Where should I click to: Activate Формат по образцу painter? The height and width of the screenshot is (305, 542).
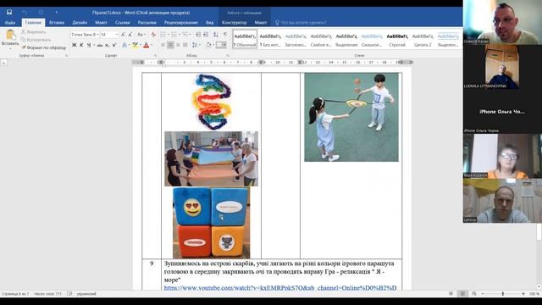pyautogui.click(x=43, y=47)
